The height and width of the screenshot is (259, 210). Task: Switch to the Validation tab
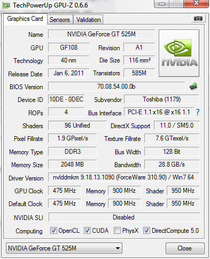tap(88, 20)
